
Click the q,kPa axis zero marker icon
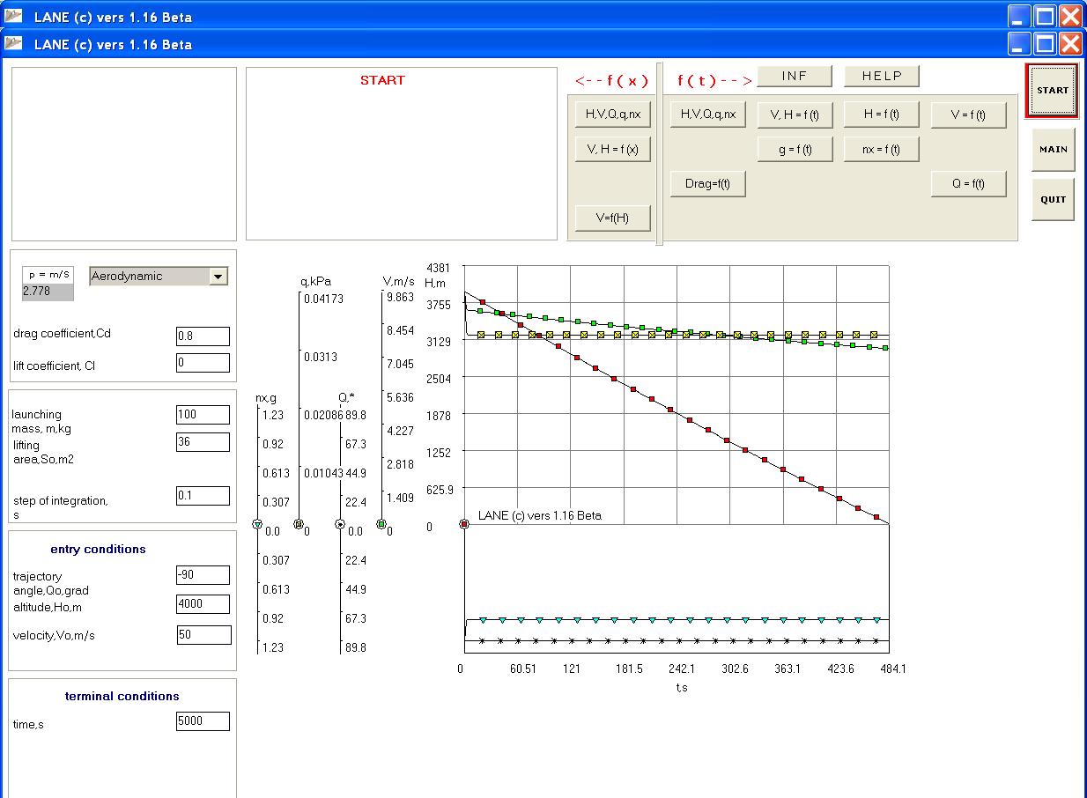tap(299, 524)
